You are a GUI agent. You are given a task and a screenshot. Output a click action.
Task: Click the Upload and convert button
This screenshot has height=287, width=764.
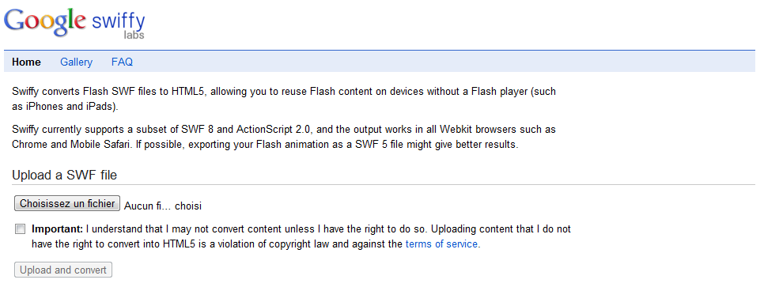(63, 270)
